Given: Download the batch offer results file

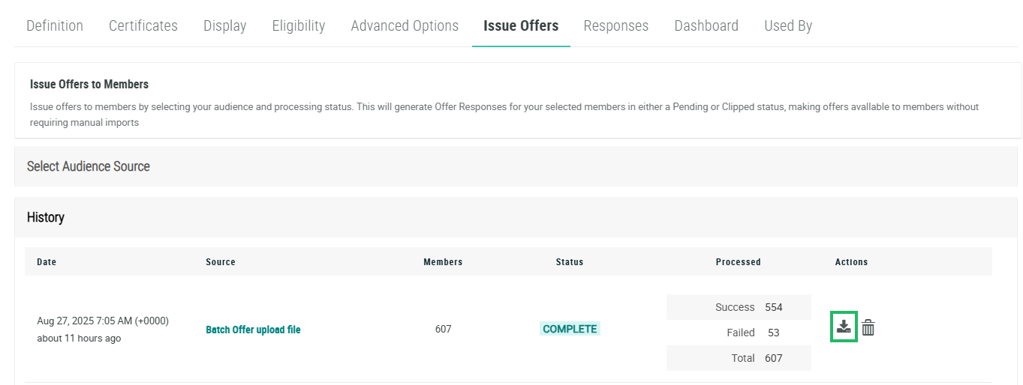Looking at the screenshot, I should [x=844, y=327].
